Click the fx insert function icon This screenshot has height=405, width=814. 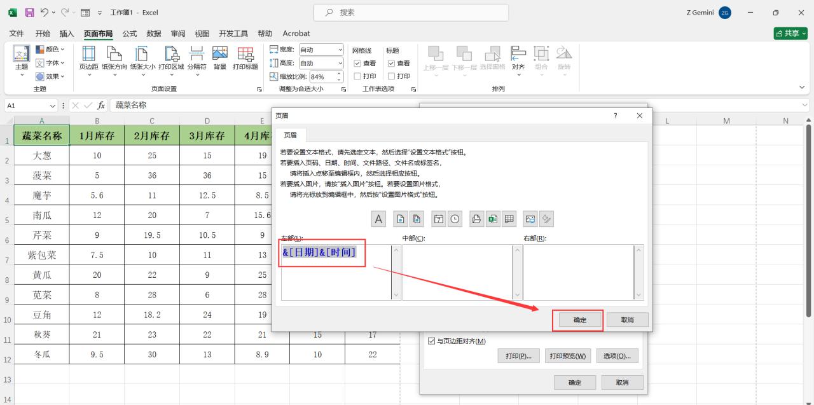click(x=102, y=106)
